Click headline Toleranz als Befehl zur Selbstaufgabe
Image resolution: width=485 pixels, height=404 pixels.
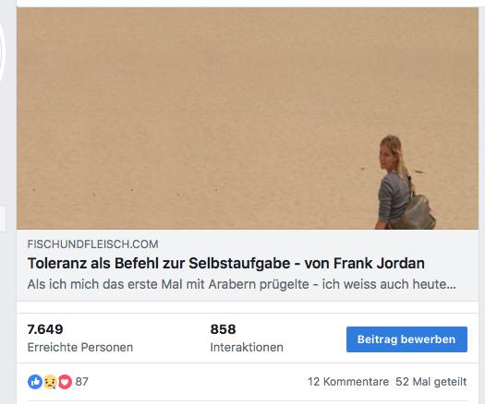[x=159, y=264]
